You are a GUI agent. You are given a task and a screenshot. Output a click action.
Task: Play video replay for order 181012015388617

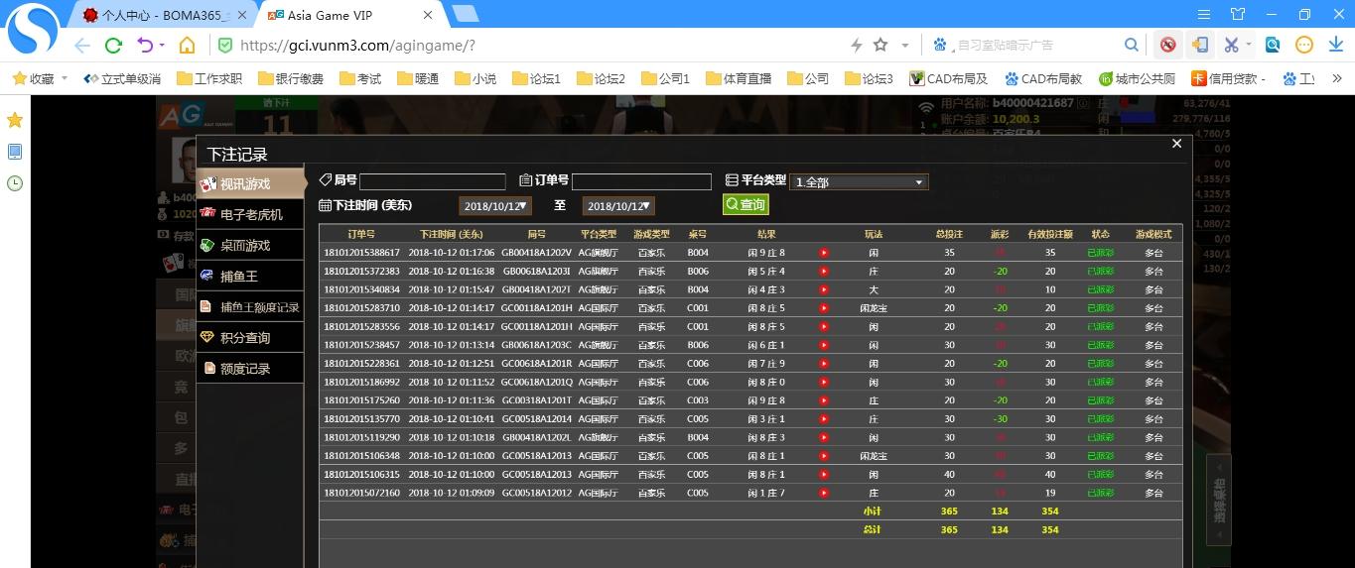click(823, 253)
